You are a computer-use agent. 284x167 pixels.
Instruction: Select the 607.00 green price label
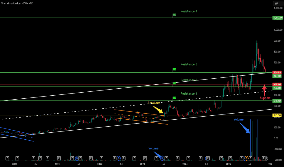[277, 76]
